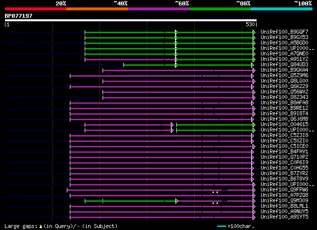317x230 pixels.
Task: Click the cyan ~100% identity legend segment
Action: click(x=282, y=9)
